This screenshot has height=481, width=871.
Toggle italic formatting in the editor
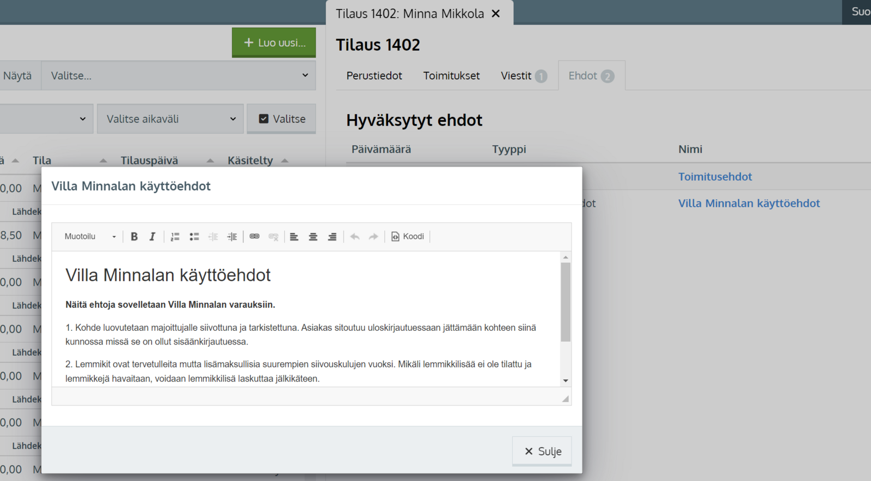[152, 237]
